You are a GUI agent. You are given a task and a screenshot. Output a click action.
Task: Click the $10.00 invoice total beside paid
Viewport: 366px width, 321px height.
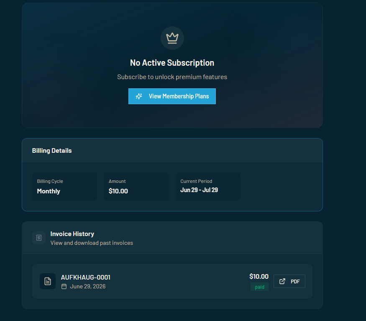pyautogui.click(x=259, y=276)
